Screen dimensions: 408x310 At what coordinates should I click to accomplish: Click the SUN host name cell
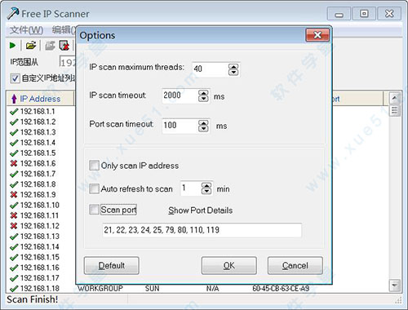(x=152, y=289)
